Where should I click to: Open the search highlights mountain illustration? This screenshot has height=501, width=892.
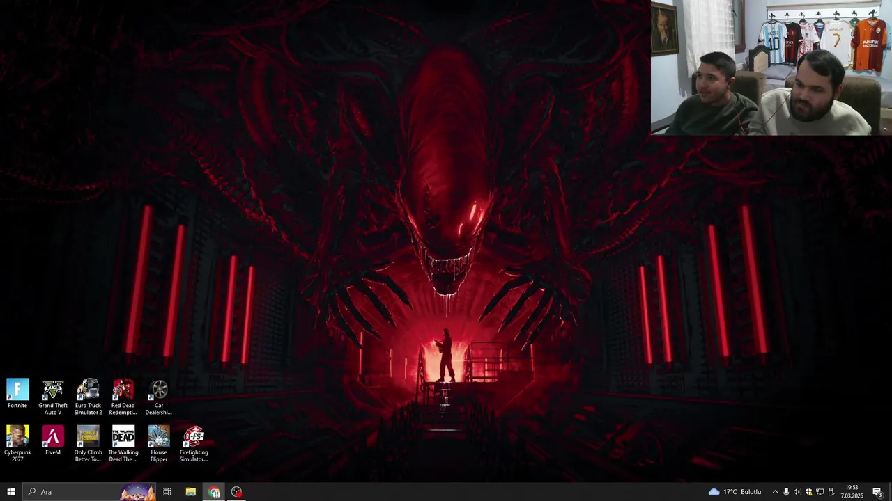tap(137, 492)
